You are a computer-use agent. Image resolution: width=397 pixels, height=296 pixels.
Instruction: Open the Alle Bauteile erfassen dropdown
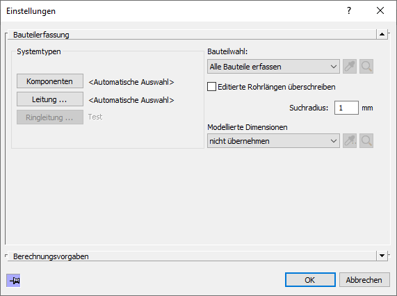pyautogui.click(x=273, y=67)
